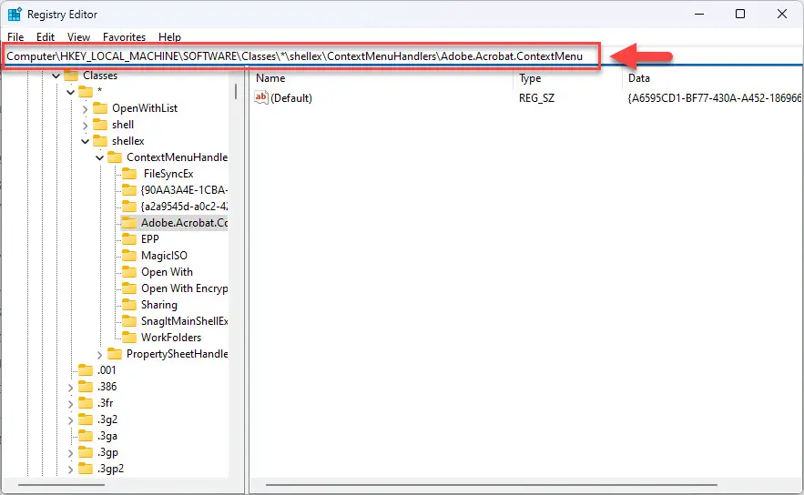Click the Open With Encryption folder icon
The height and width of the screenshot is (495, 804).
click(129, 288)
